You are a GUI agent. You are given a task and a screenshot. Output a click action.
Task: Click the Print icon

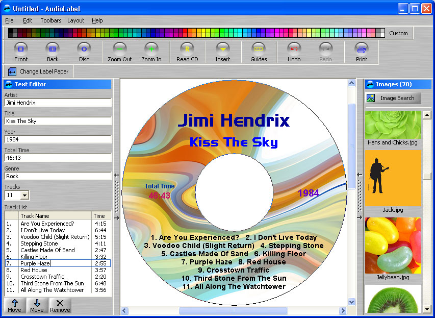point(362,52)
